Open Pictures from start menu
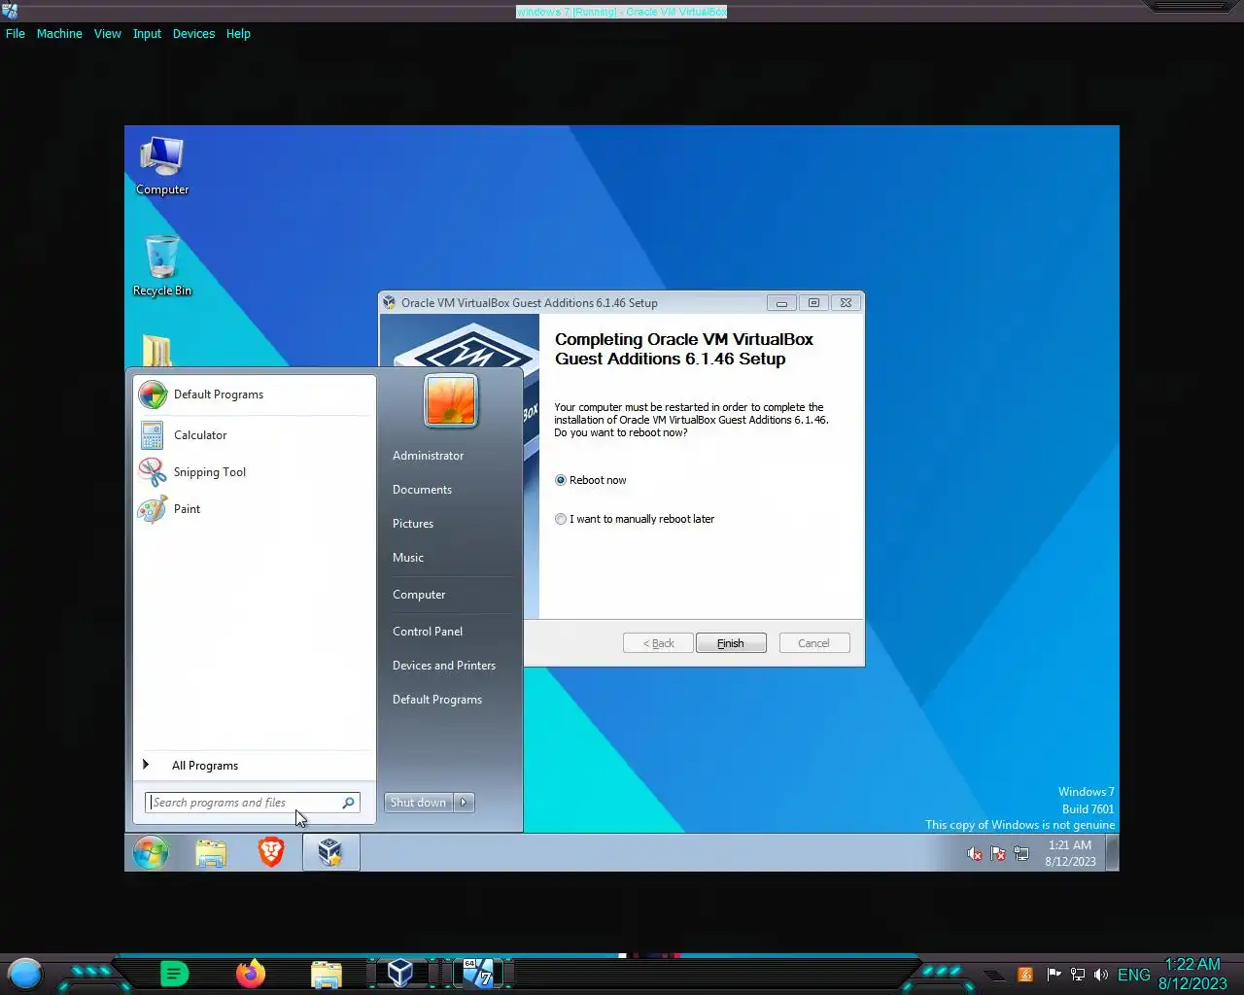Image resolution: width=1244 pixels, height=995 pixels. click(x=413, y=524)
